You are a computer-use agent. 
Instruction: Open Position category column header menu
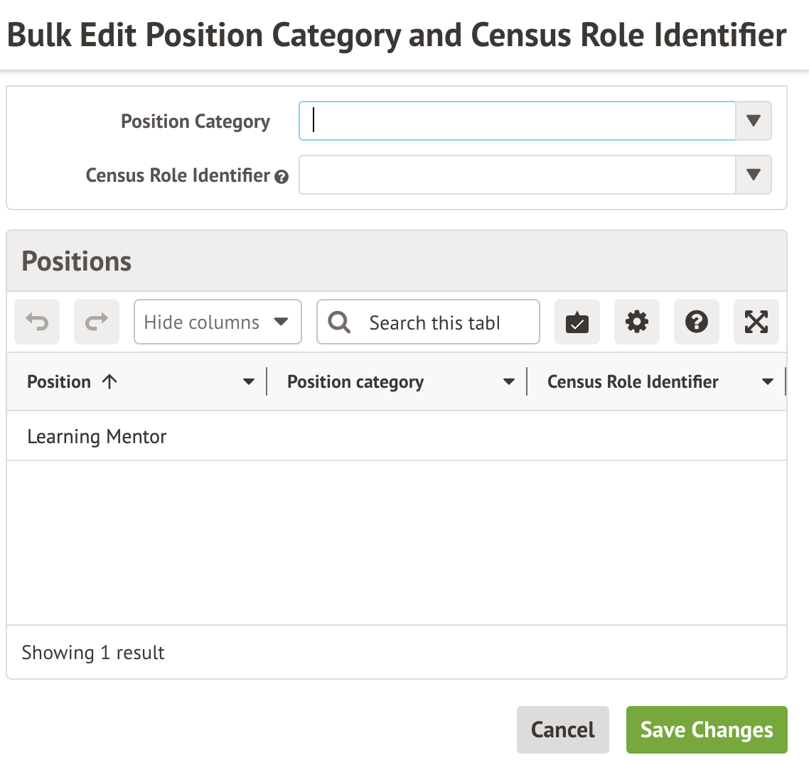(508, 382)
